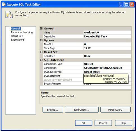This screenshot has width=136, height=131.
Task: Select the SQLSourceType value Direct input
Action: 107,72
